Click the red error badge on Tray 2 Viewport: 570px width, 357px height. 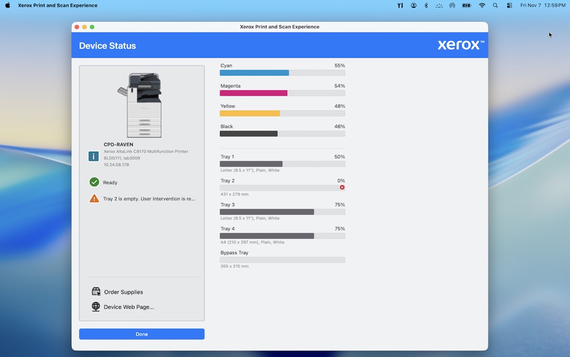click(x=342, y=187)
